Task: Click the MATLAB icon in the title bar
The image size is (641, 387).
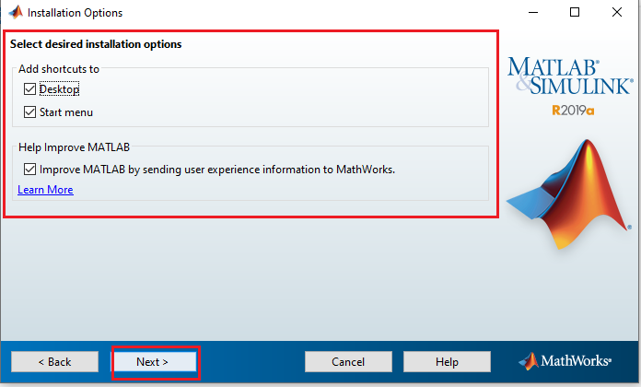Action: pyautogui.click(x=14, y=13)
